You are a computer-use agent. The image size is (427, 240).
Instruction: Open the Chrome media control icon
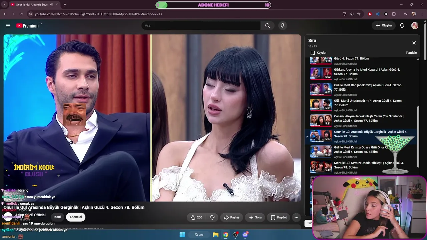point(406,14)
